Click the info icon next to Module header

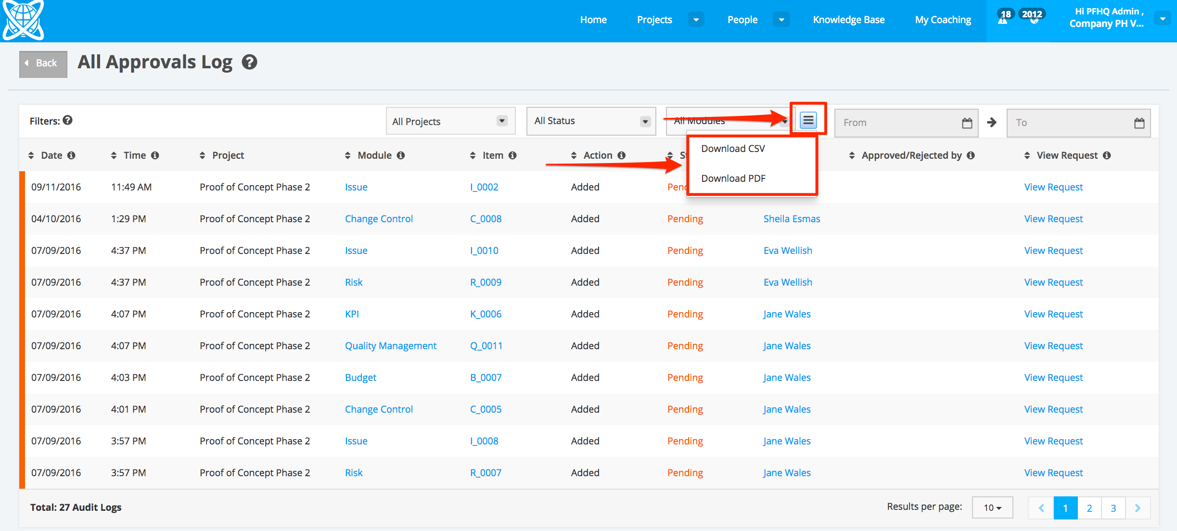pos(401,155)
